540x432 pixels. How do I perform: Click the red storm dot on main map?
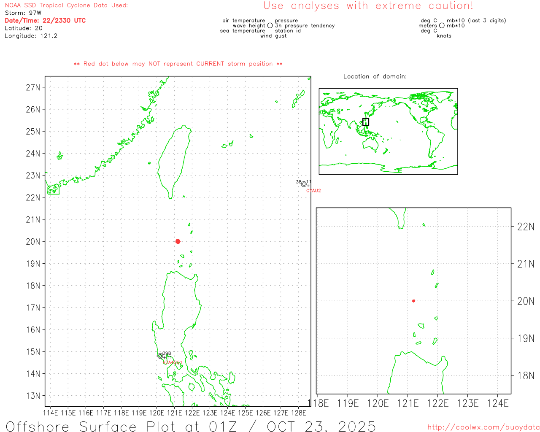178,241
